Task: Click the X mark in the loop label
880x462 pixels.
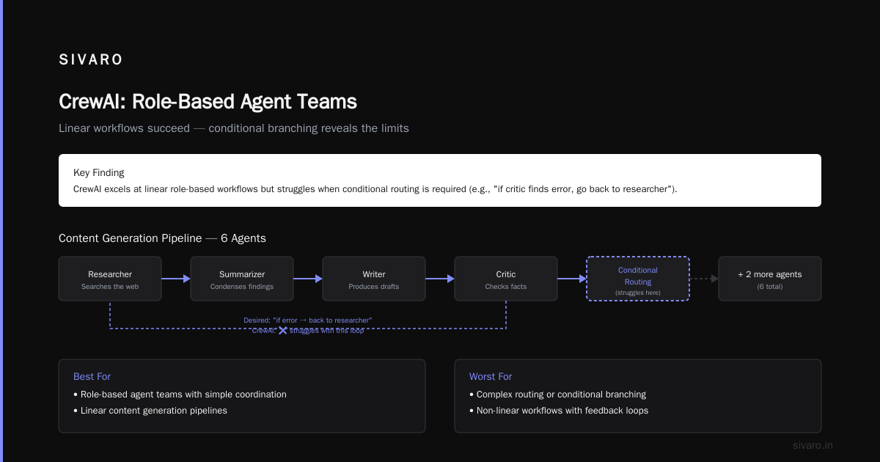Action: (x=282, y=330)
